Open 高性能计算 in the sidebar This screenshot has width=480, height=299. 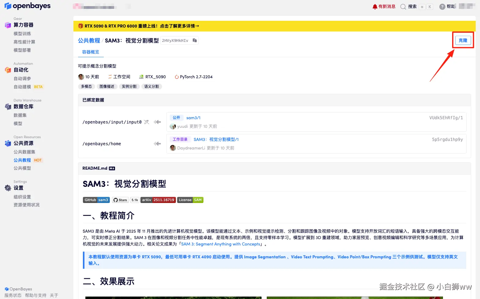coord(24,42)
